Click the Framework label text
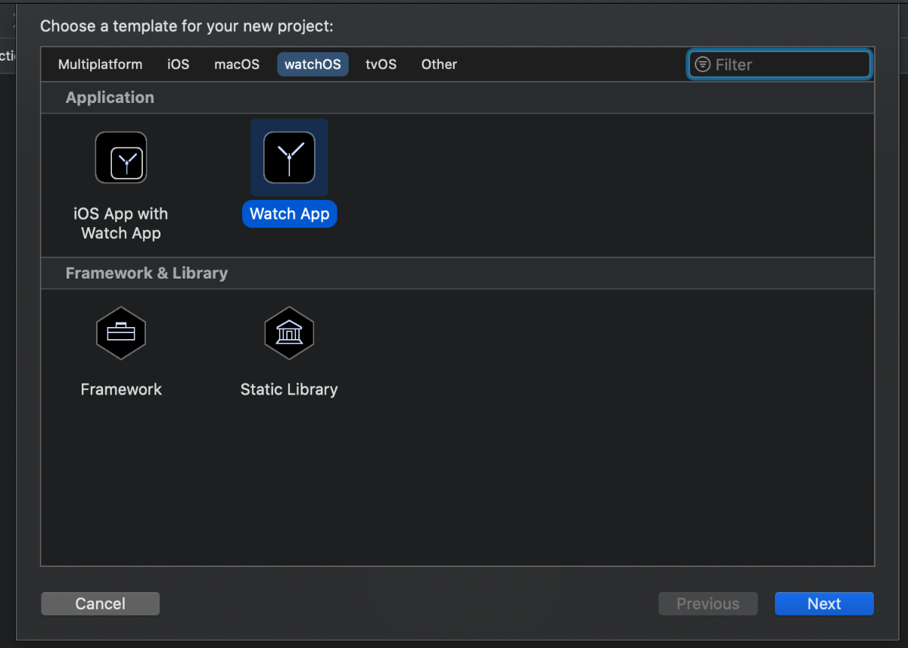This screenshot has height=648, width=908. coord(121,389)
